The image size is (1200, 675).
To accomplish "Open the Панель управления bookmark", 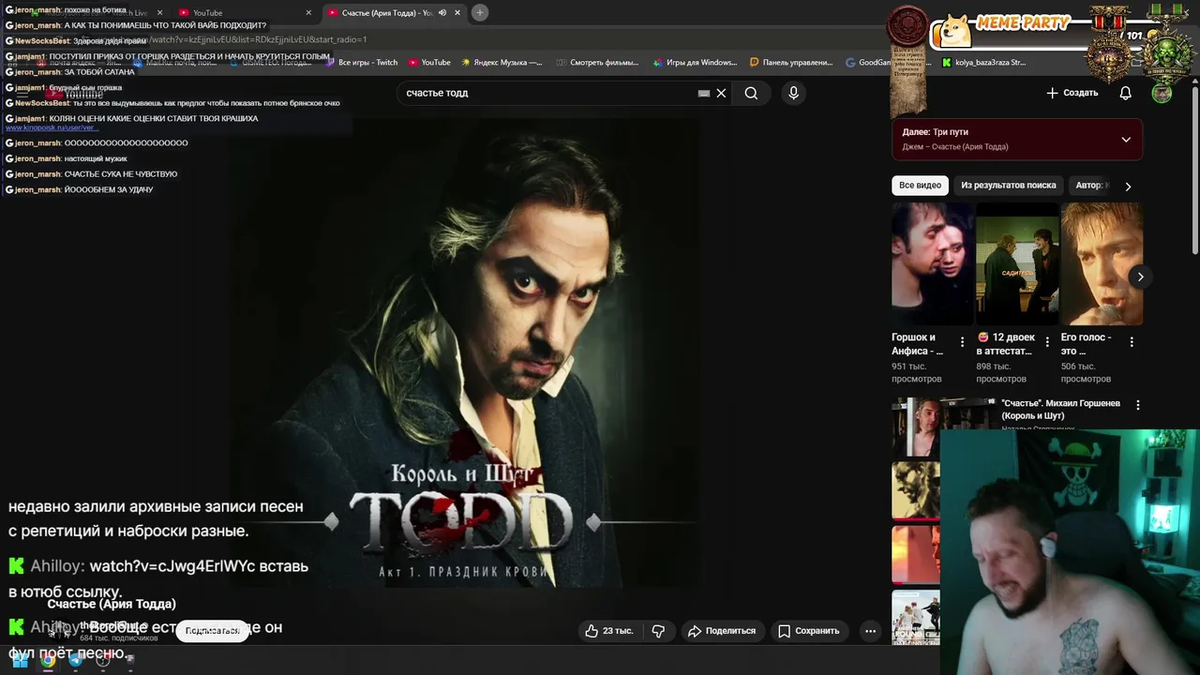I will pyautogui.click(x=791, y=62).
